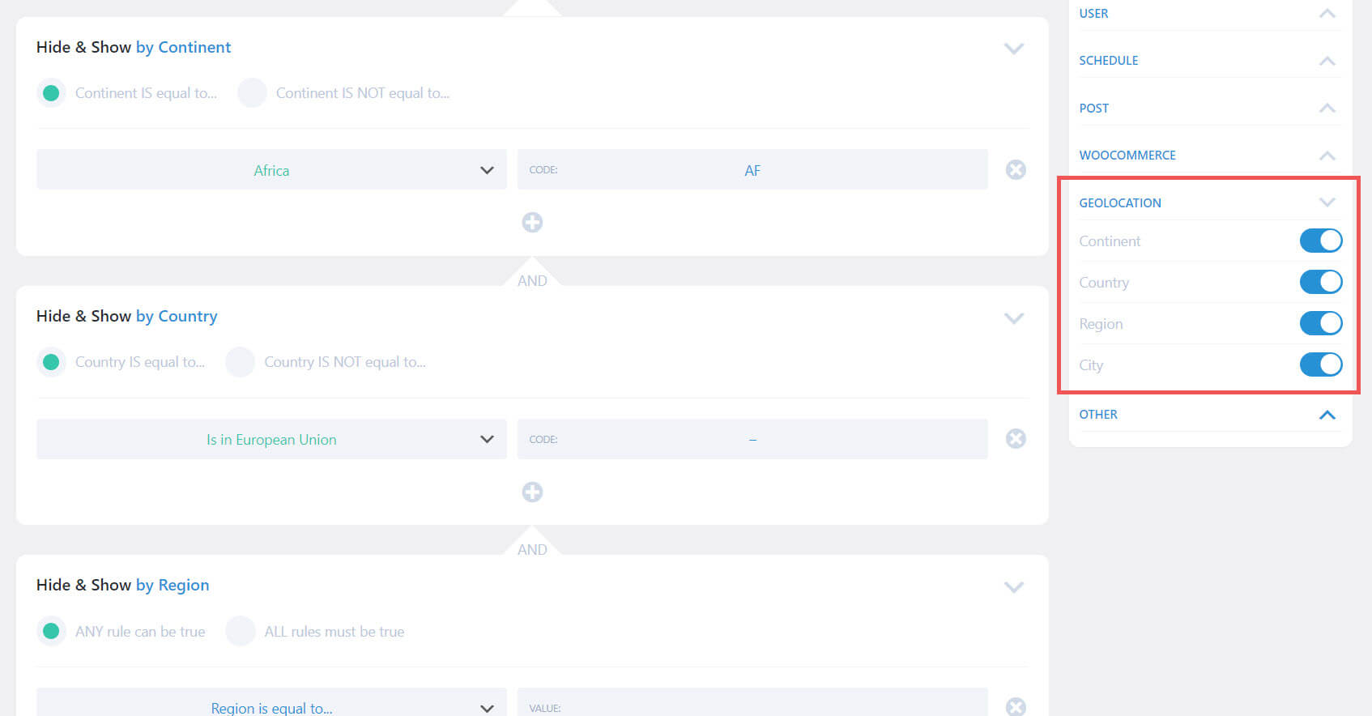Remove the Africa continent rule
The width and height of the screenshot is (1372, 716).
point(1016,169)
